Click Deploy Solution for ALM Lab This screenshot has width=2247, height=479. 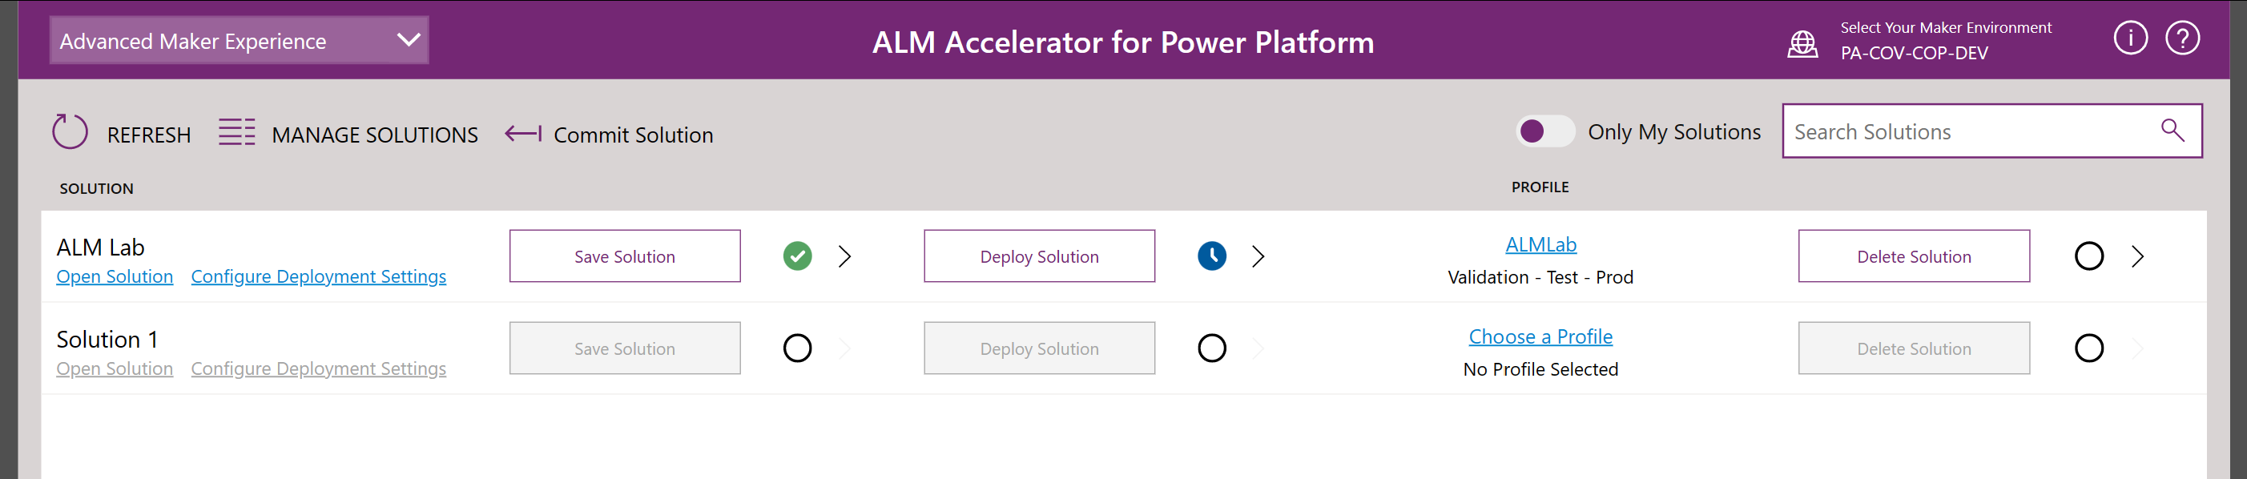[x=1038, y=256]
